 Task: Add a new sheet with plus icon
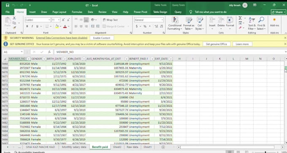163,147
